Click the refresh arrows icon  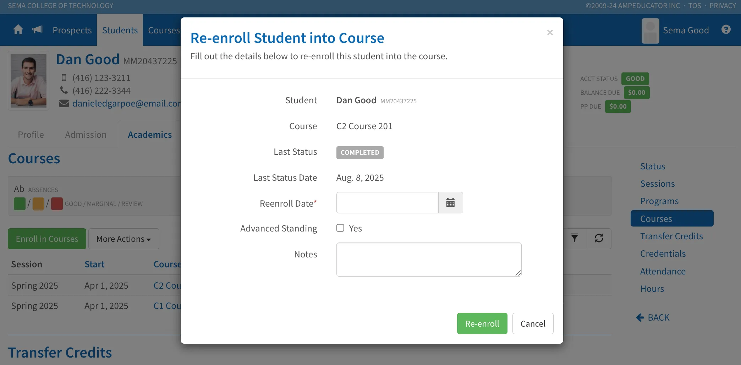coord(599,238)
